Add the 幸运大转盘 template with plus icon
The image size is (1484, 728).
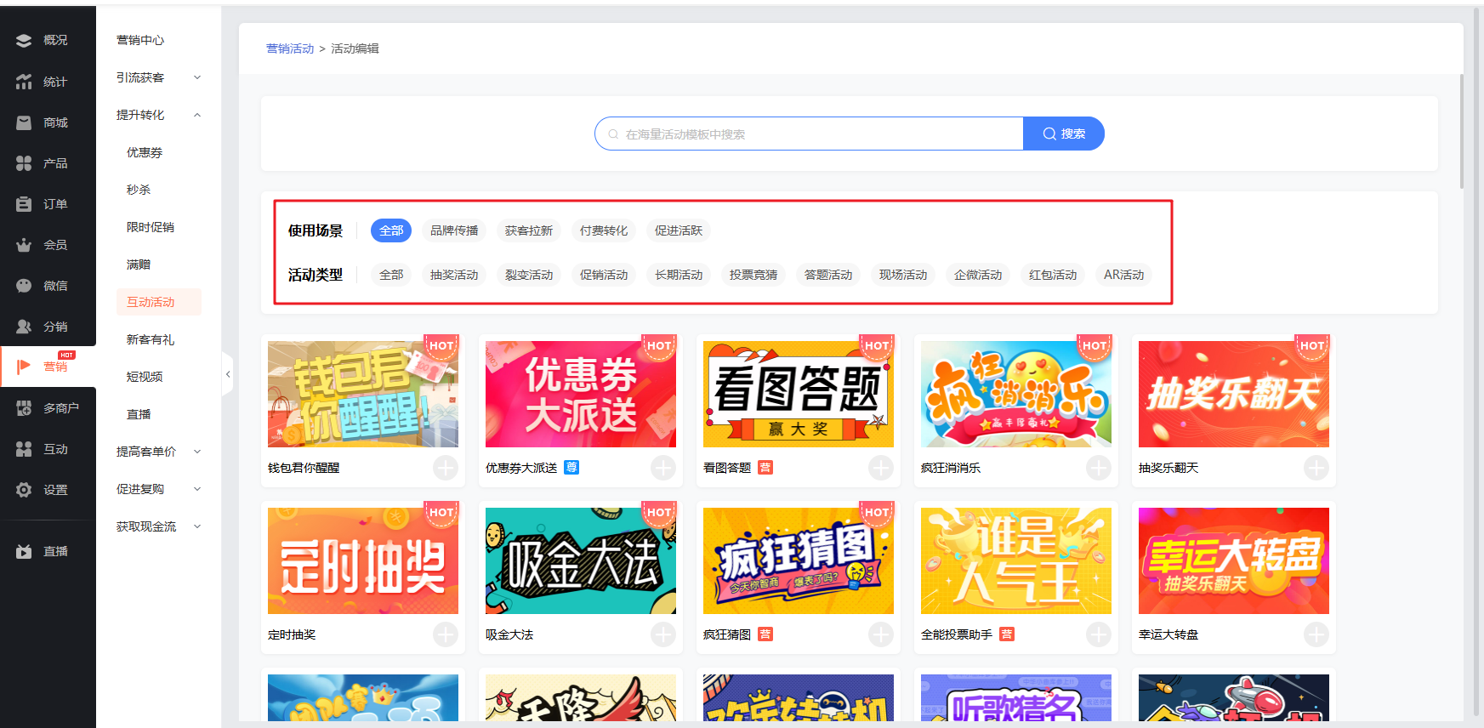(x=1316, y=634)
